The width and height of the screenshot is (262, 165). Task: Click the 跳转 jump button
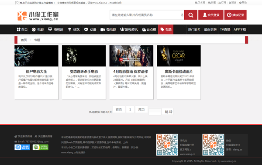(x=168, y=112)
